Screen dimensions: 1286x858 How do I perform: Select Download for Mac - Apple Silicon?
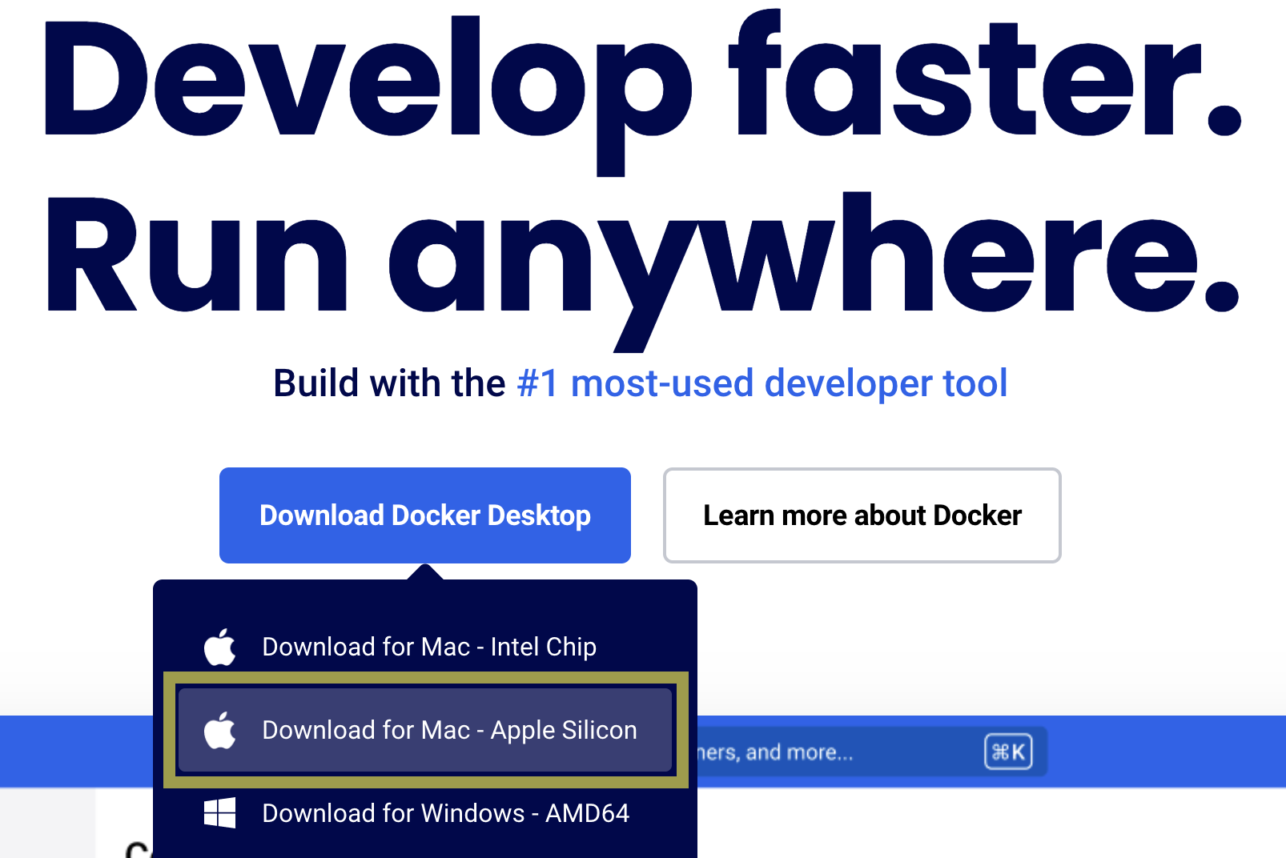click(424, 730)
